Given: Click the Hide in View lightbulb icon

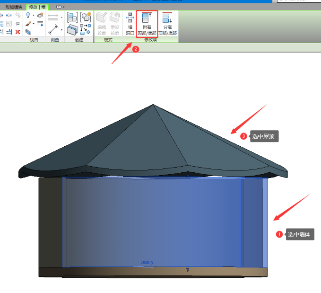Looking at the screenshot, I should 28,15.
